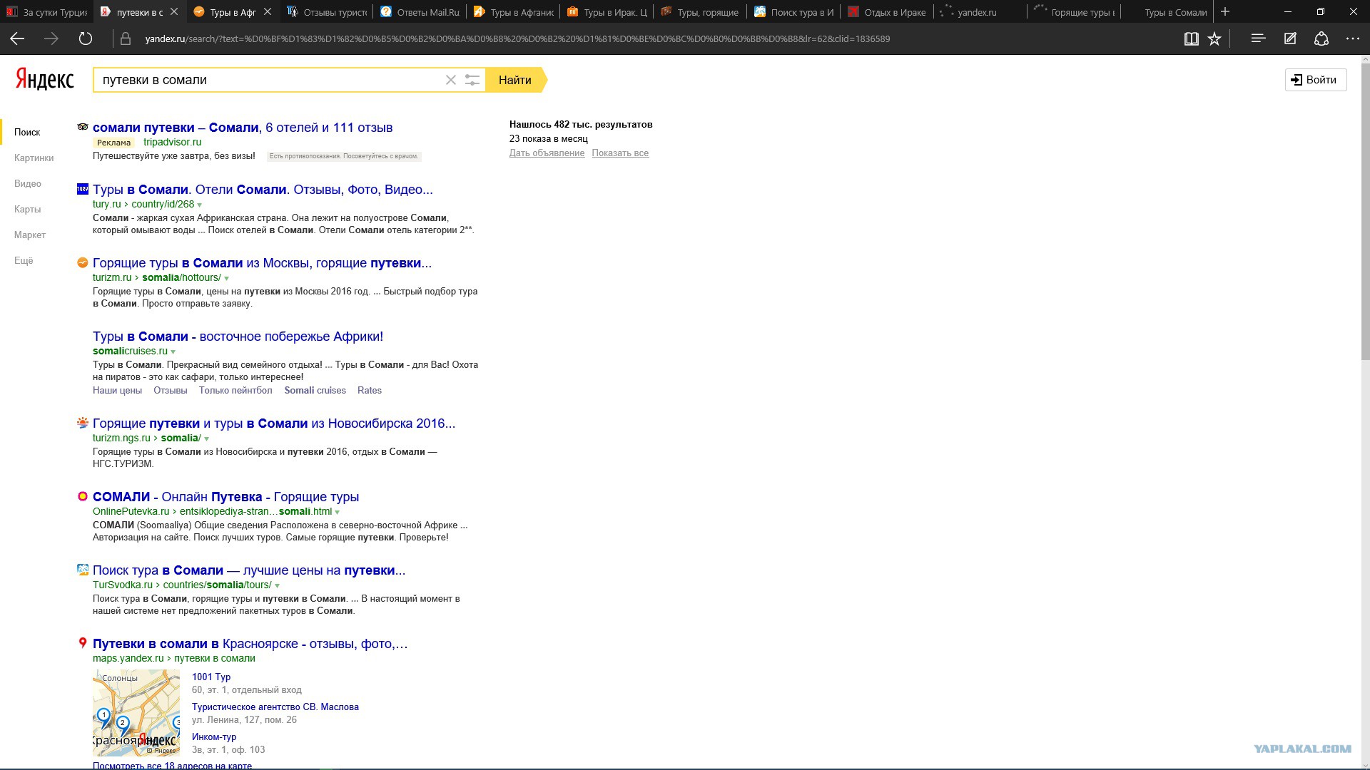Open the 'Somali cruises' sitelink
1370x770 pixels.
pos(315,391)
